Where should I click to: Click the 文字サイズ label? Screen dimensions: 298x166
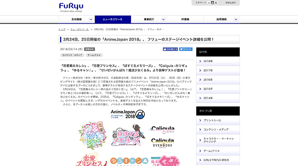tap(201, 2)
